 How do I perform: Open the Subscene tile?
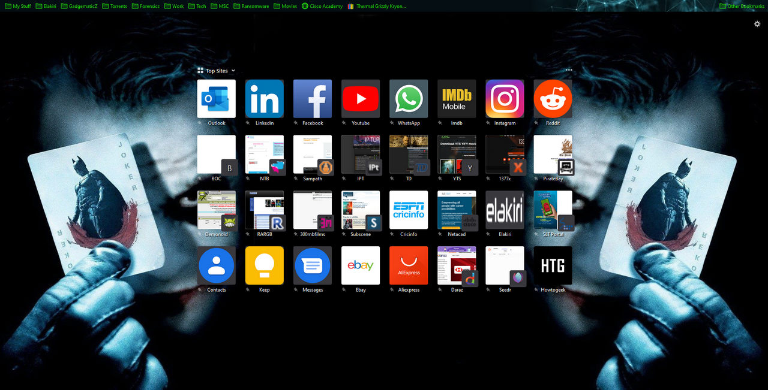(x=360, y=210)
